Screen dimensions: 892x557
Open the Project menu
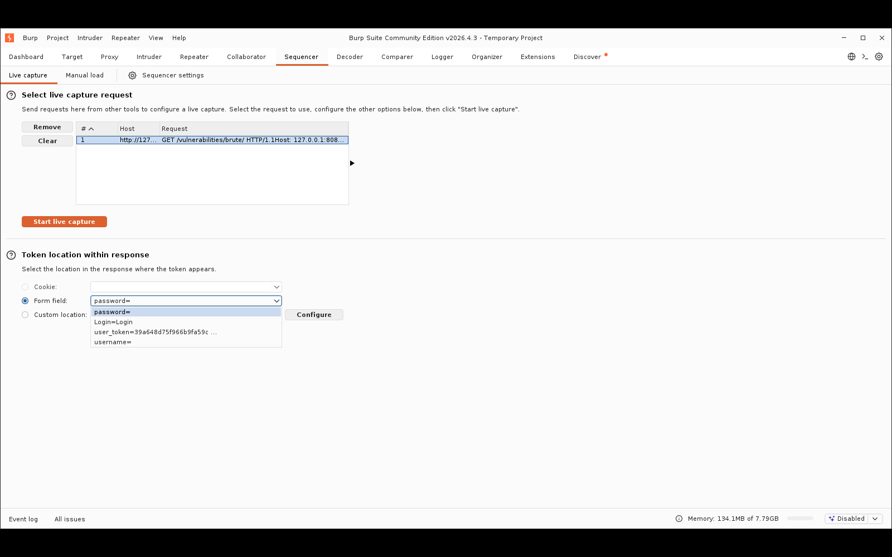57,38
